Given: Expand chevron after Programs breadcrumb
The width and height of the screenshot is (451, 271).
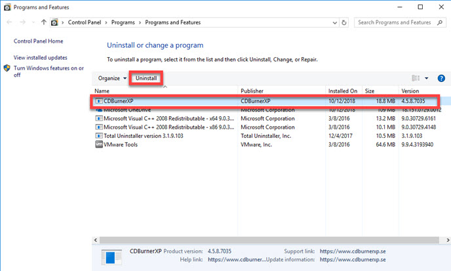Looking at the screenshot, I should 140,22.
